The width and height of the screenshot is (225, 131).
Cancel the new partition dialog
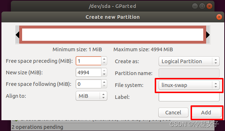[x=173, y=113]
